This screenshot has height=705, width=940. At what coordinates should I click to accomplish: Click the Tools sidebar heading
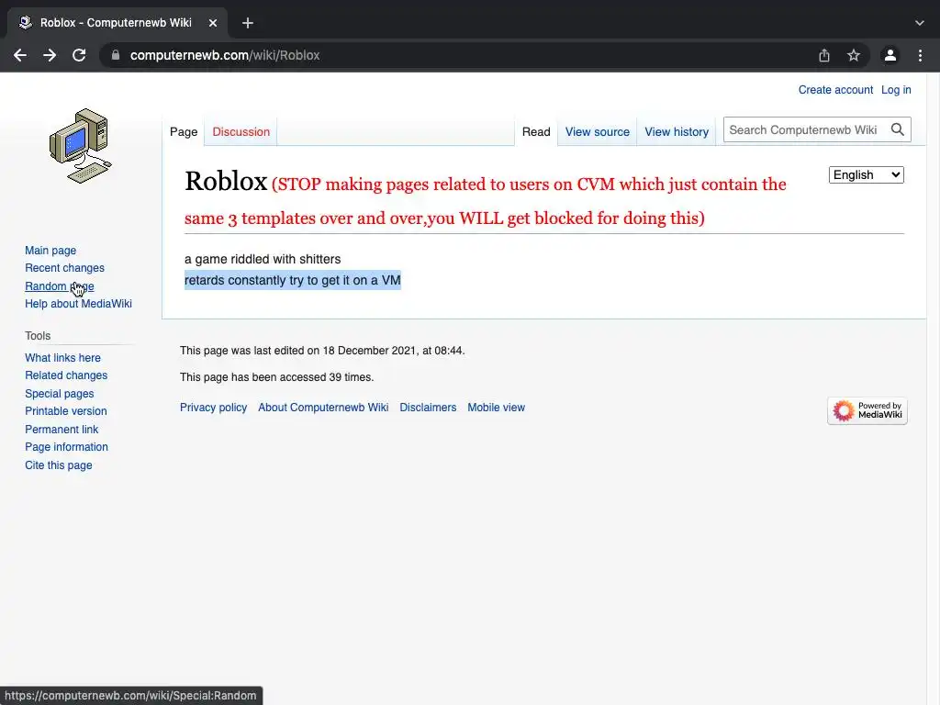38,336
